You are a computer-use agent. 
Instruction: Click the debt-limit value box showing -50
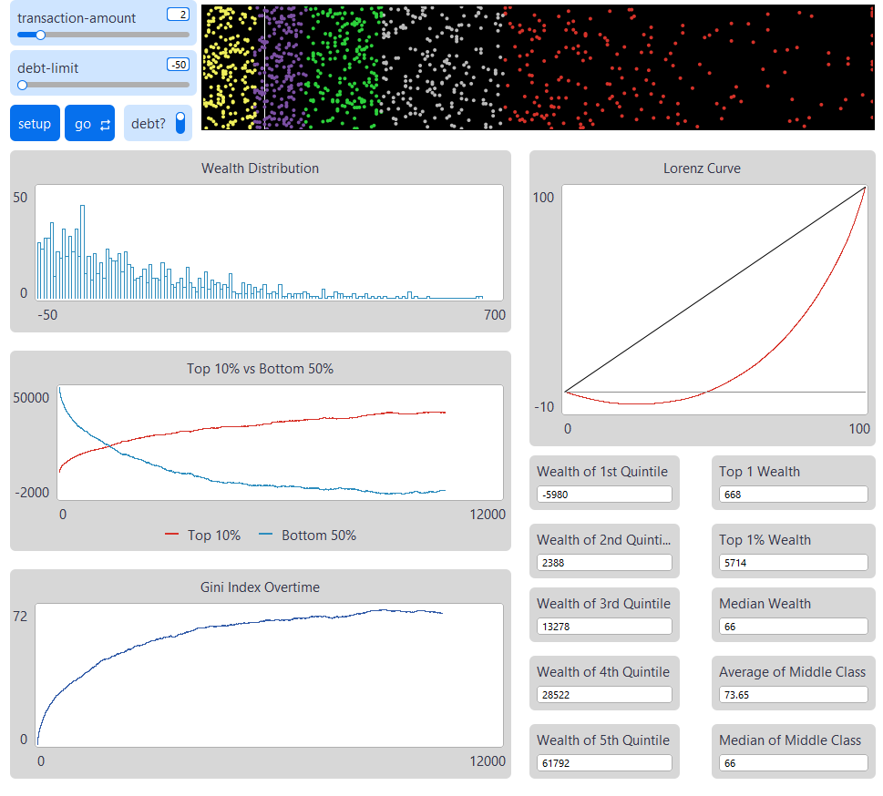tap(177, 66)
